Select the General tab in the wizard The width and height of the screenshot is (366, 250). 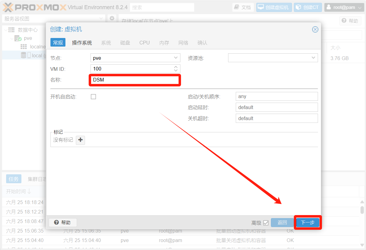[x=58, y=43]
